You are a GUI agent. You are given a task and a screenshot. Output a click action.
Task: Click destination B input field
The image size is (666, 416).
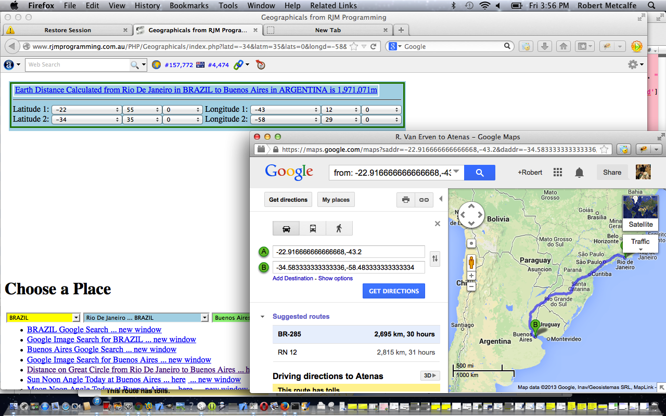click(349, 267)
